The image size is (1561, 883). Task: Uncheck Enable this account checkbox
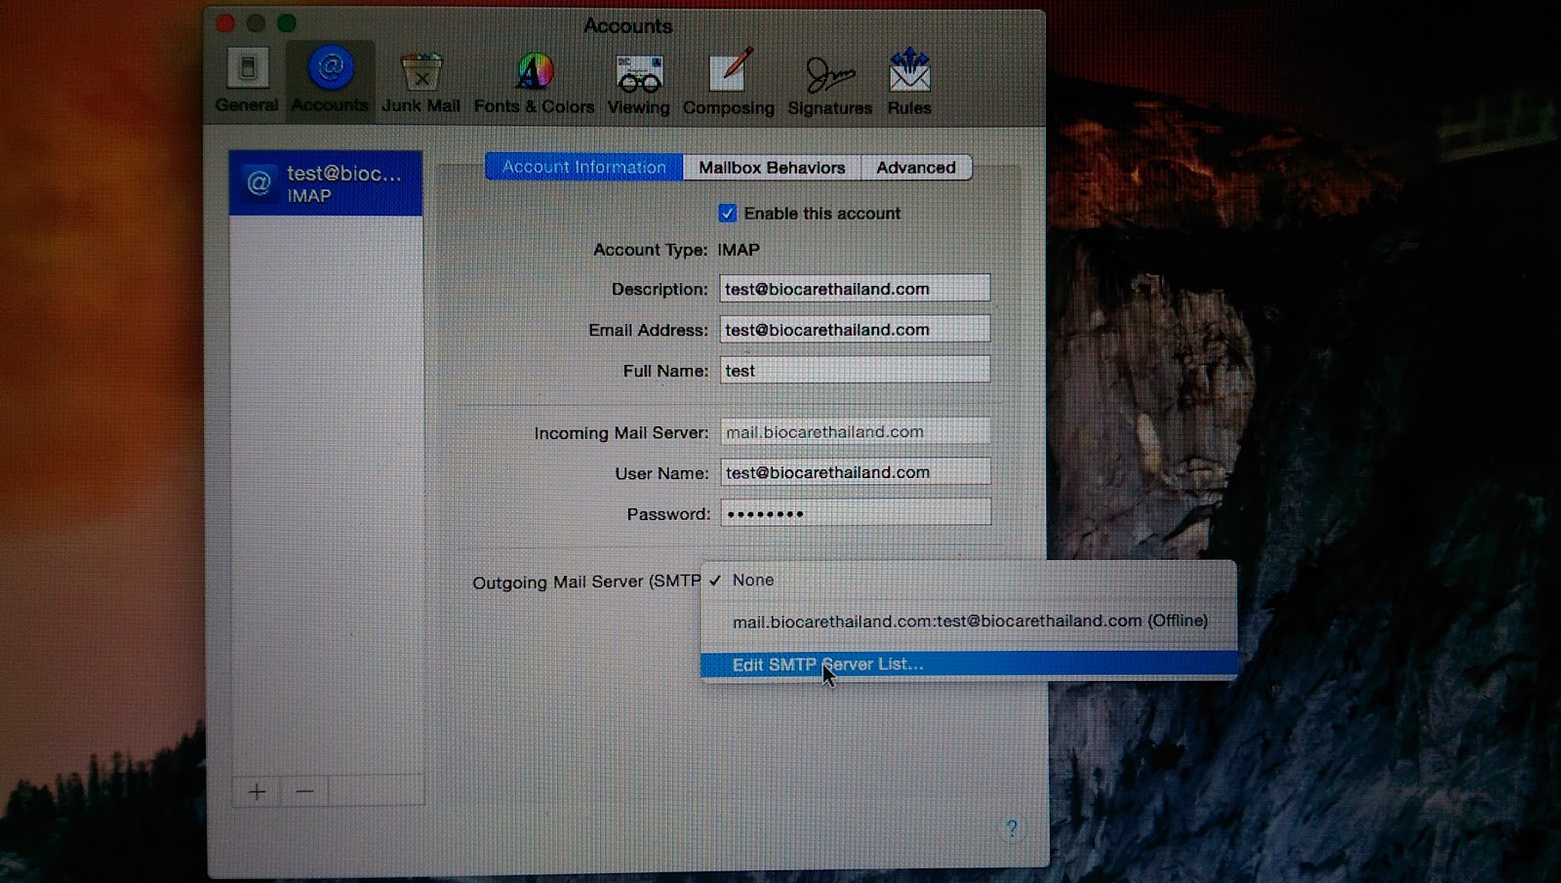click(728, 214)
